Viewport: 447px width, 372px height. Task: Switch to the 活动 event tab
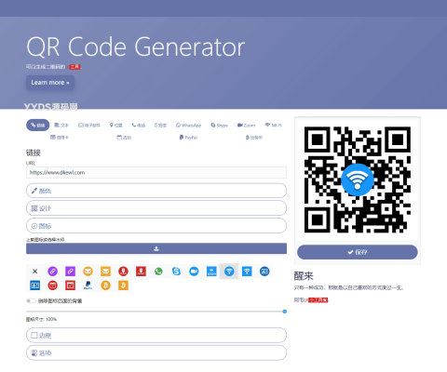124,138
